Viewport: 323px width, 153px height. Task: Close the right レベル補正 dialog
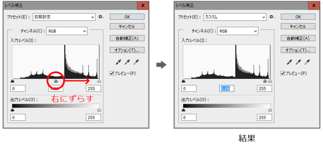[x=314, y=6]
